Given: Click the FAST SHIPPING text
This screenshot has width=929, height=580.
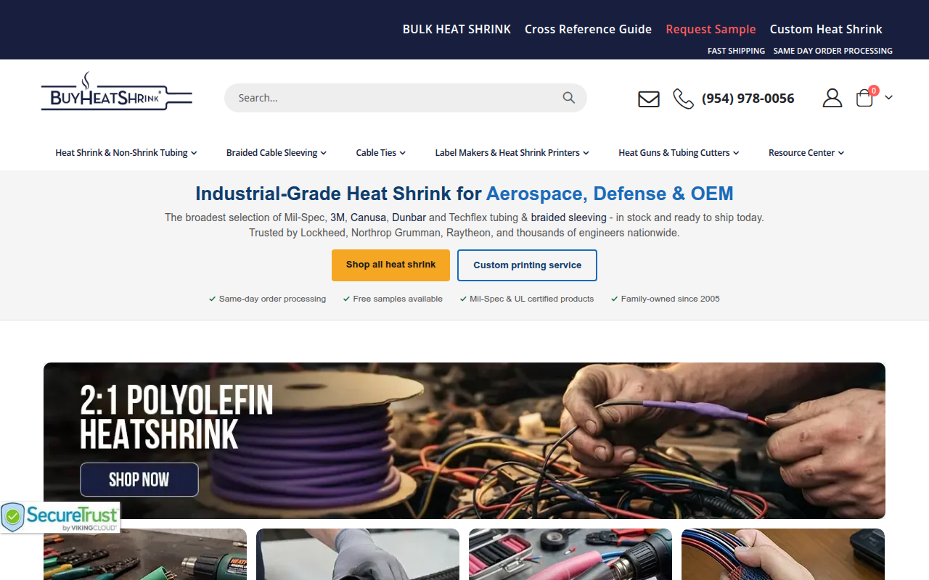Looking at the screenshot, I should 737,51.
